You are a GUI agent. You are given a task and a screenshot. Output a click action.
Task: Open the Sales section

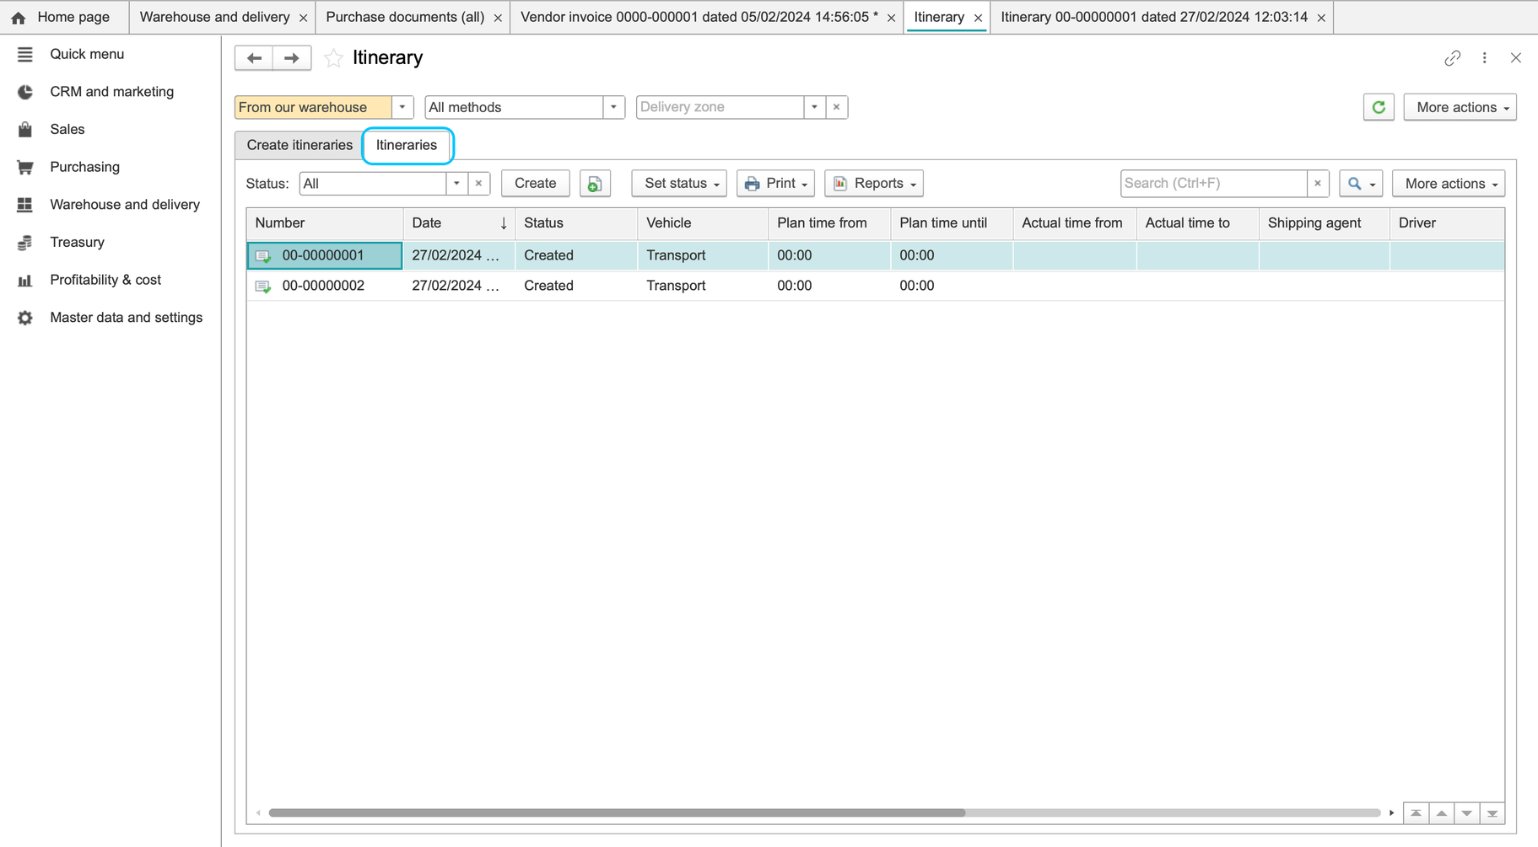pos(67,129)
